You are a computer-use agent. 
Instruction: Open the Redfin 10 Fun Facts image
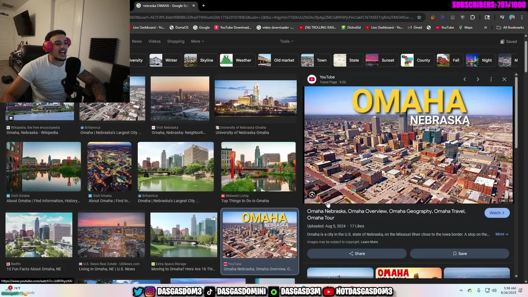tap(39, 235)
